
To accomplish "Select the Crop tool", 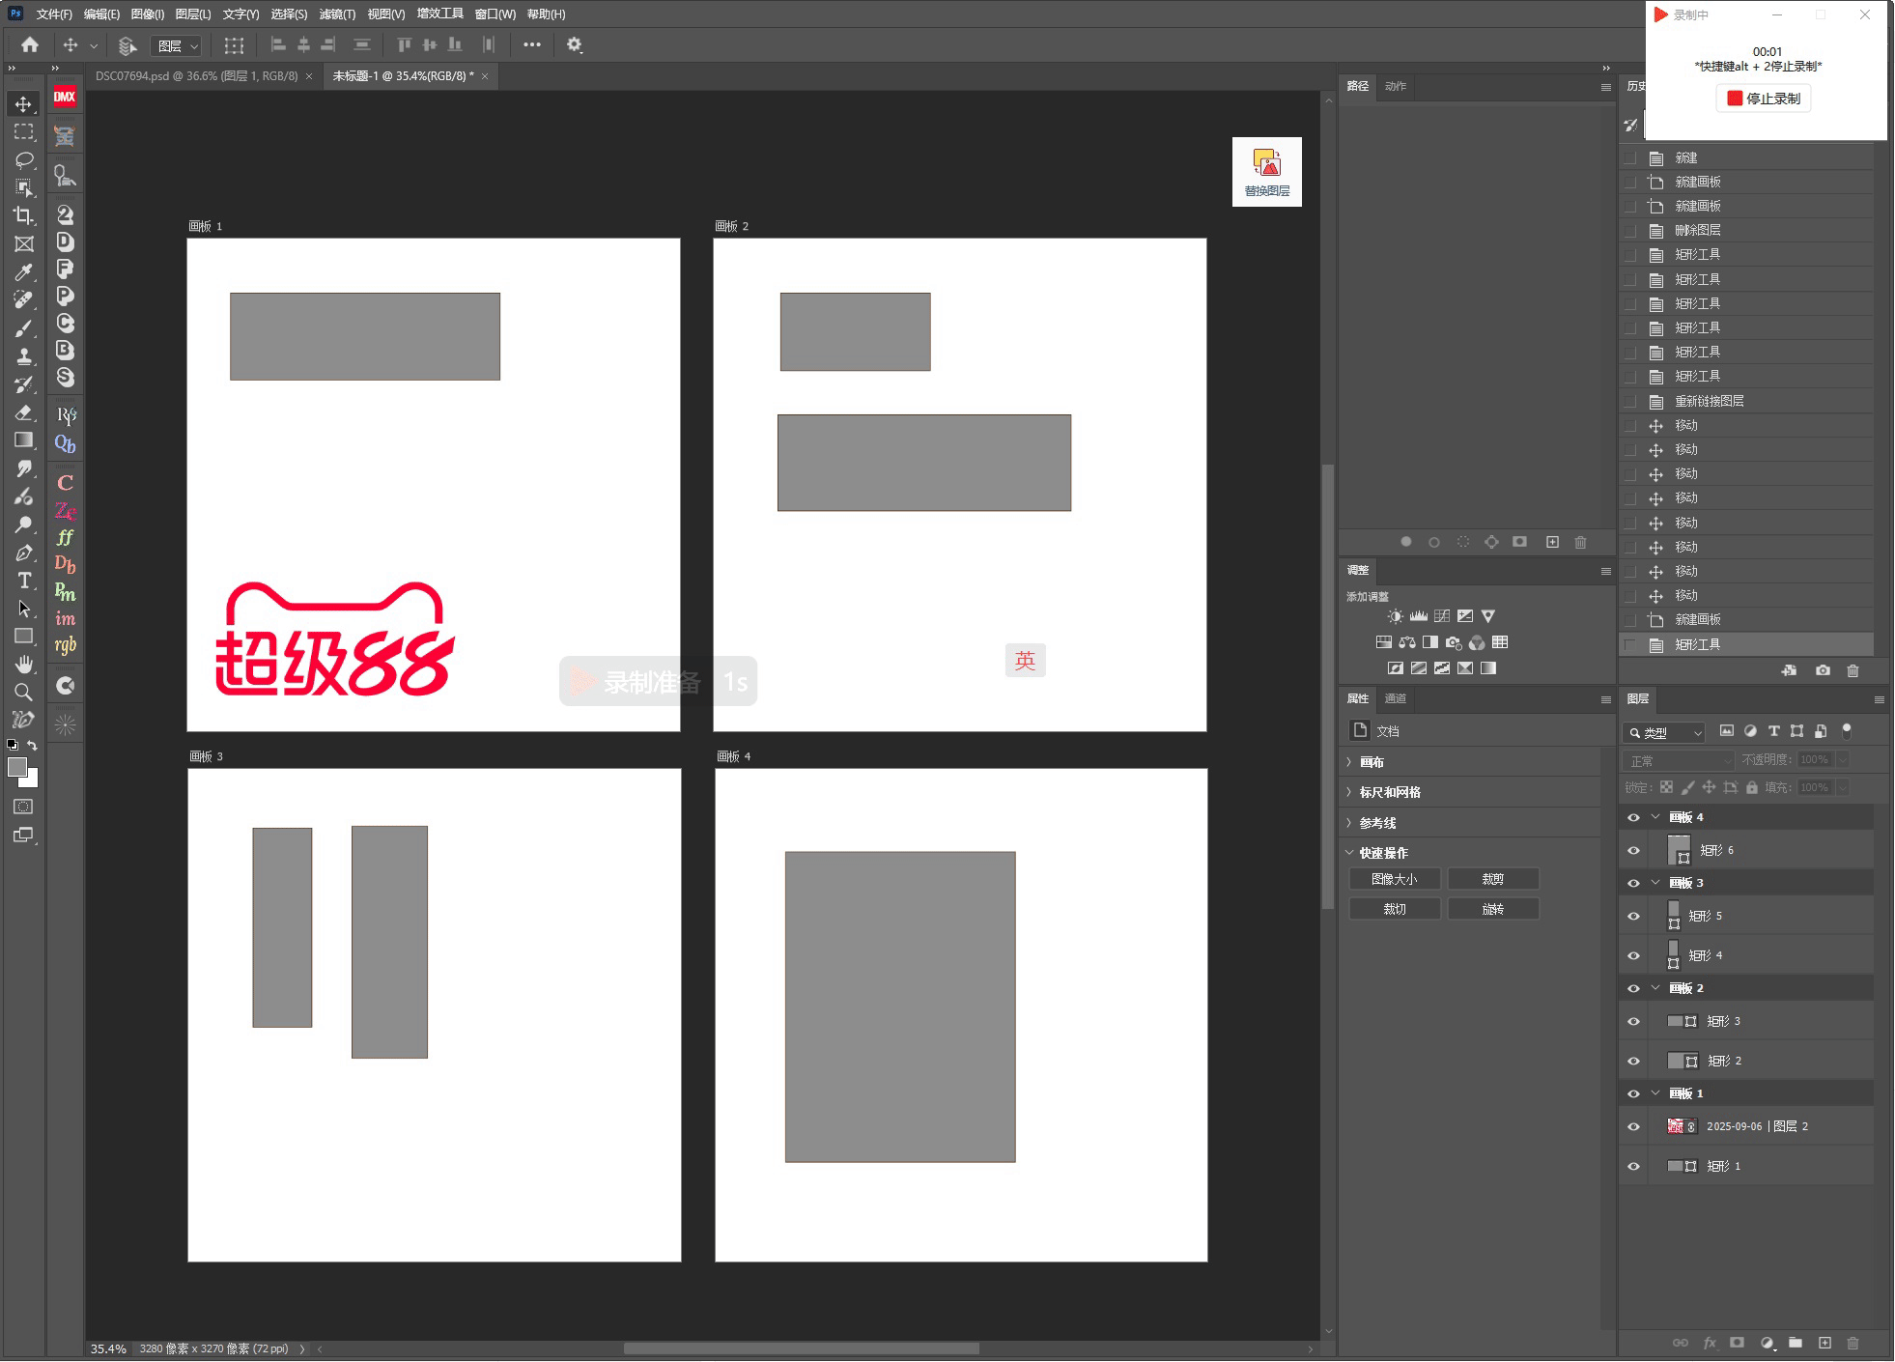I will tap(23, 215).
